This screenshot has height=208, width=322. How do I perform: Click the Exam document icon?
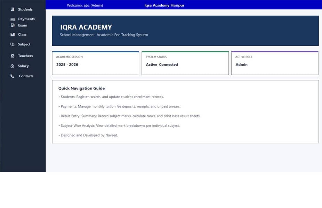13,25
